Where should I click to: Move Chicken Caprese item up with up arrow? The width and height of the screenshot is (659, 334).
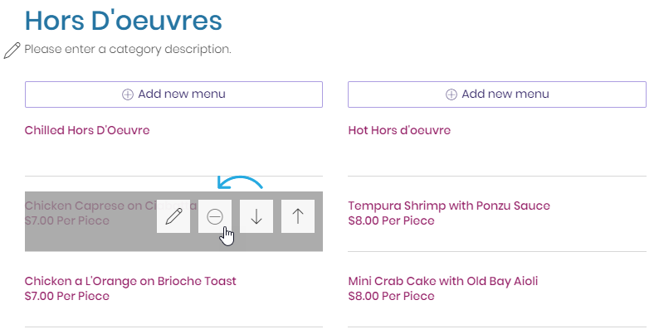click(298, 216)
